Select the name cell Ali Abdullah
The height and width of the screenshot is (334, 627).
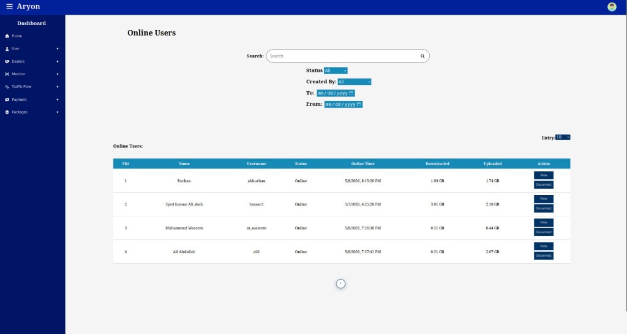(x=184, y=252)
